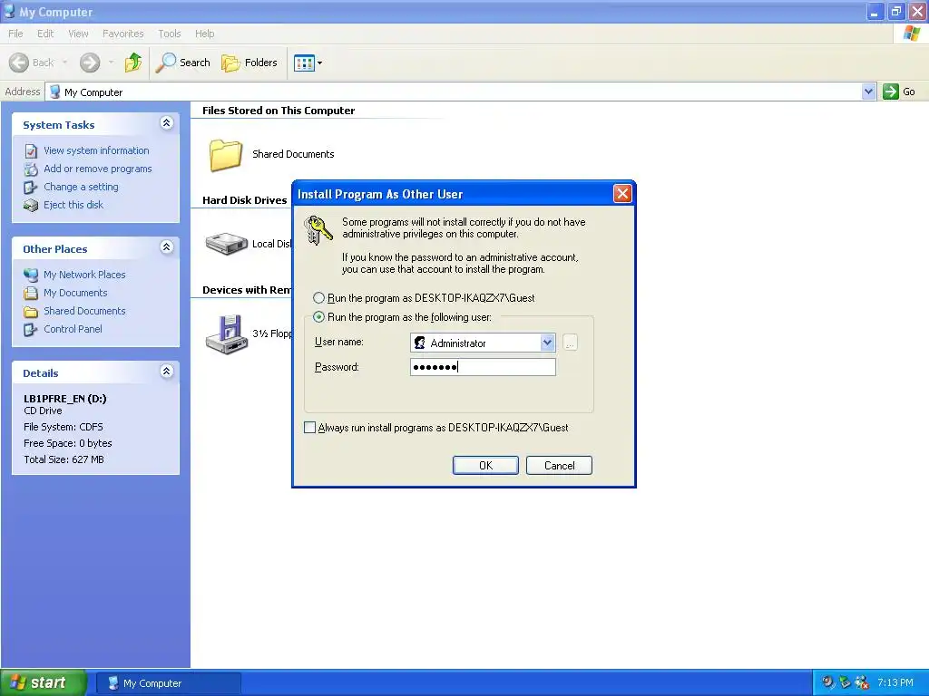
Task: Open the Forward button history dropdown arrow
Action: [x=111, y=63]
